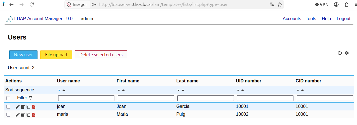Image resolution: width=357 pixels, height=125 pixels.
Task: Sort Last name ascending arrow
Action: click(x=183, y=90)
